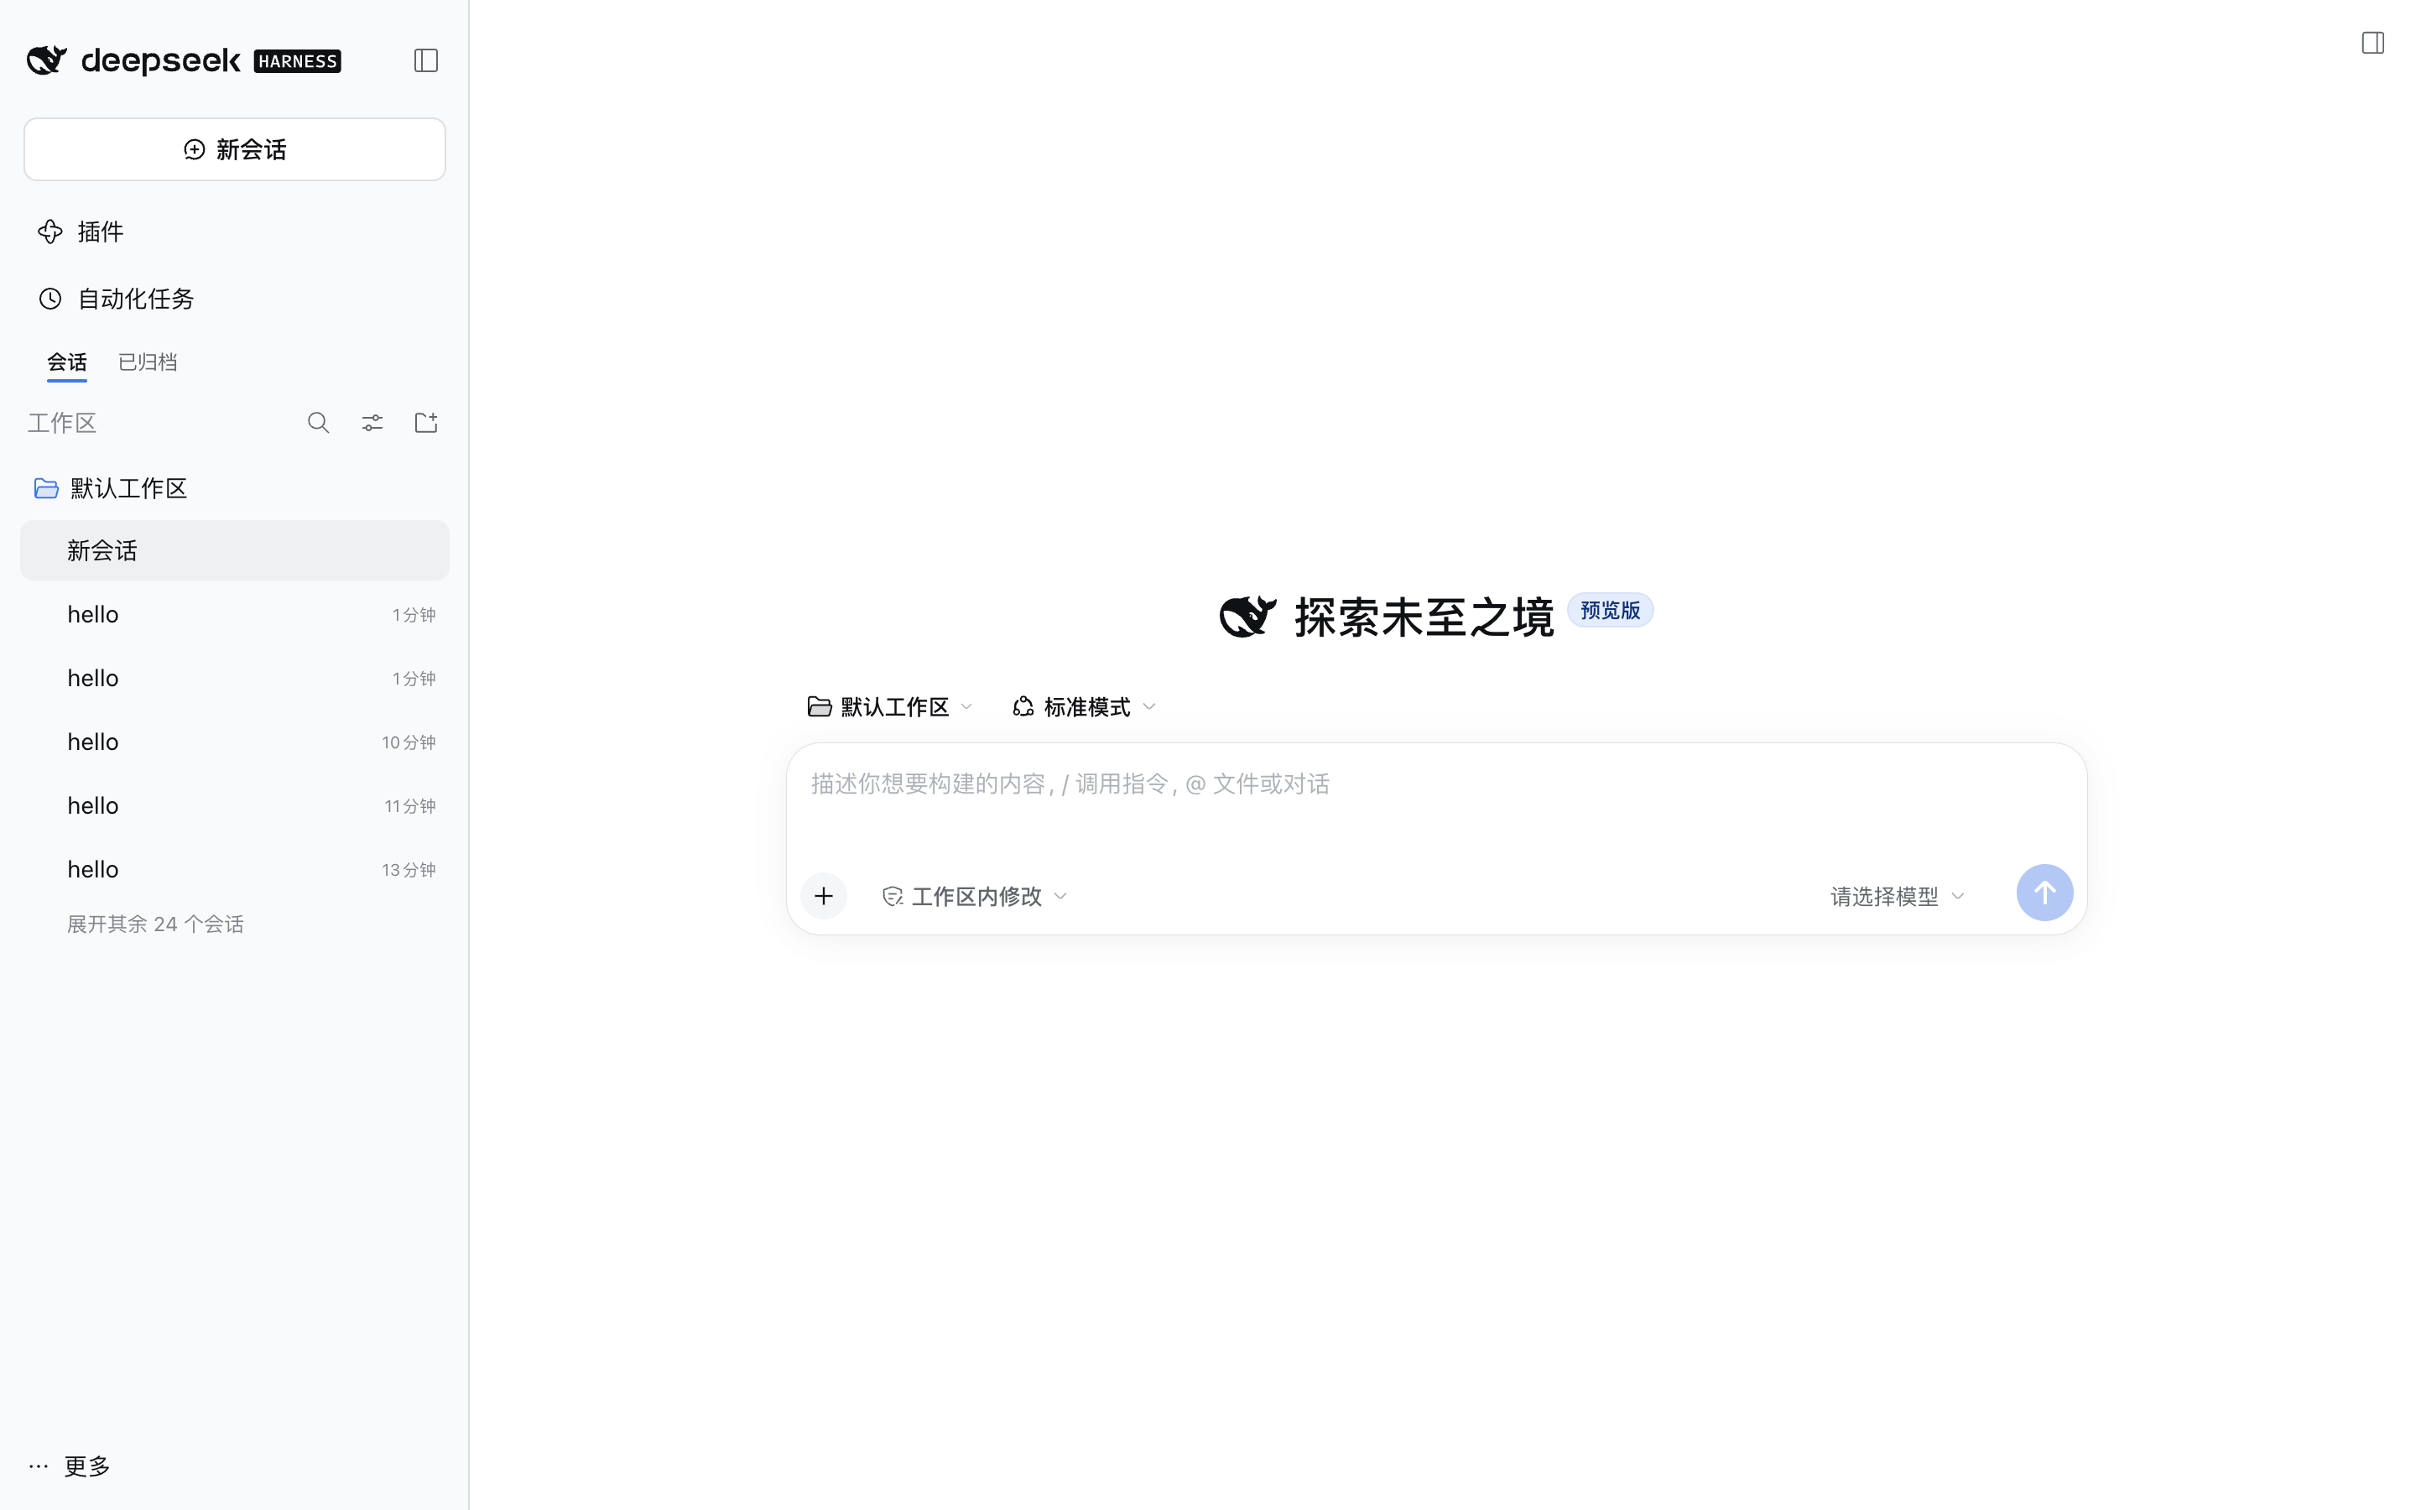Image resolution: width=2416 pixels, height=1510 pixels.
Task: Focus the message input field
Action: point(1435,785)
